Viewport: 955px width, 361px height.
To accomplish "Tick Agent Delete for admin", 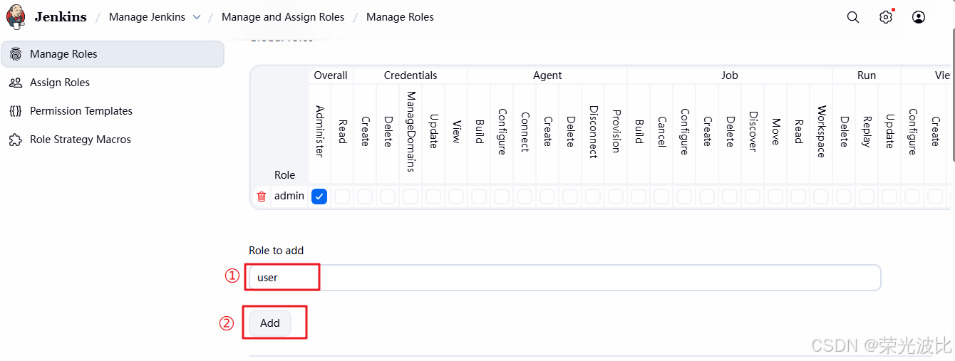I will point(570,197).
